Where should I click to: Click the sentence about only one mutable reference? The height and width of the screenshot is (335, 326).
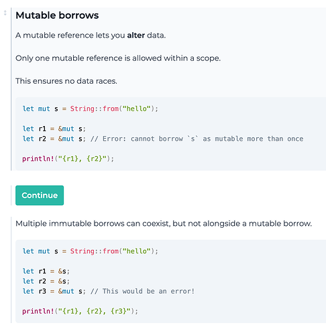coord(118,58)
